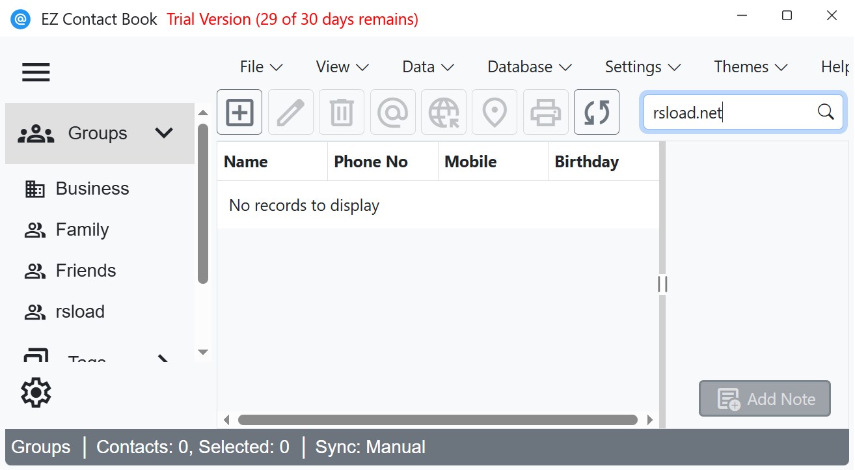Viewport: 855px width, 470px height.
Task: Click the add new contact plus icon
Action: [239, 113]
